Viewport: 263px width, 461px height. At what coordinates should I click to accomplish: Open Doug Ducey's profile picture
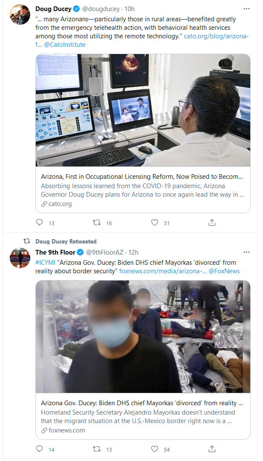click(20, 14)
